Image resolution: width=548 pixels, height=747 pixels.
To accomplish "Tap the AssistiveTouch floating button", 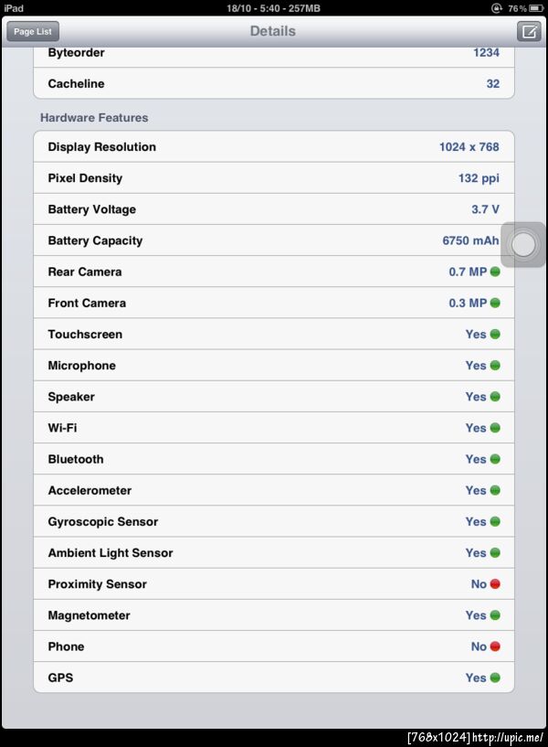I will [523, 244].
